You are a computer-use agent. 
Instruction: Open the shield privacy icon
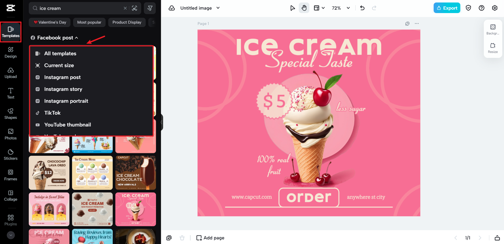tap(468, 8)
